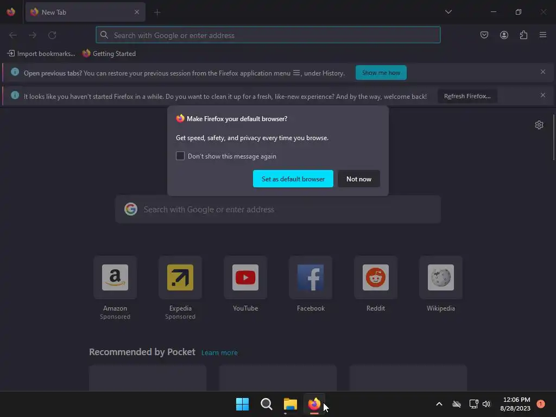Reload the page with refresh icon

click(52, 35)
